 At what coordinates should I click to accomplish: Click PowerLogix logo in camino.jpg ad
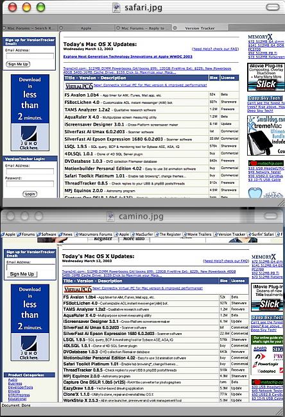(266, 364)
